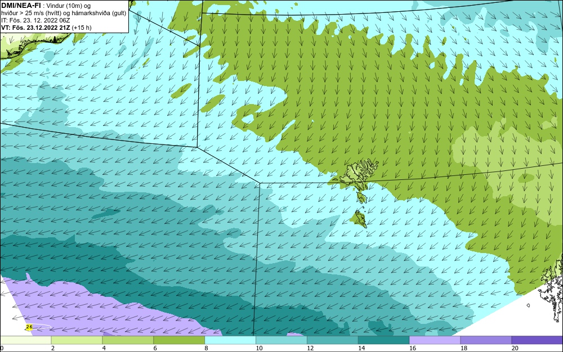This screenshot has width=563, height=352.
Task: Click the '12' label on the wind scale
Action: coord(310,348)
